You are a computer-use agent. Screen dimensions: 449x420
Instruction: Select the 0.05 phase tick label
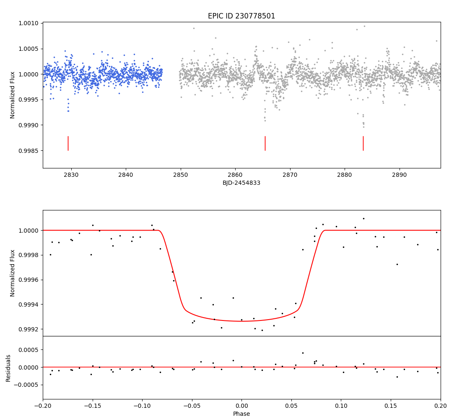click(x=291, y=406)
